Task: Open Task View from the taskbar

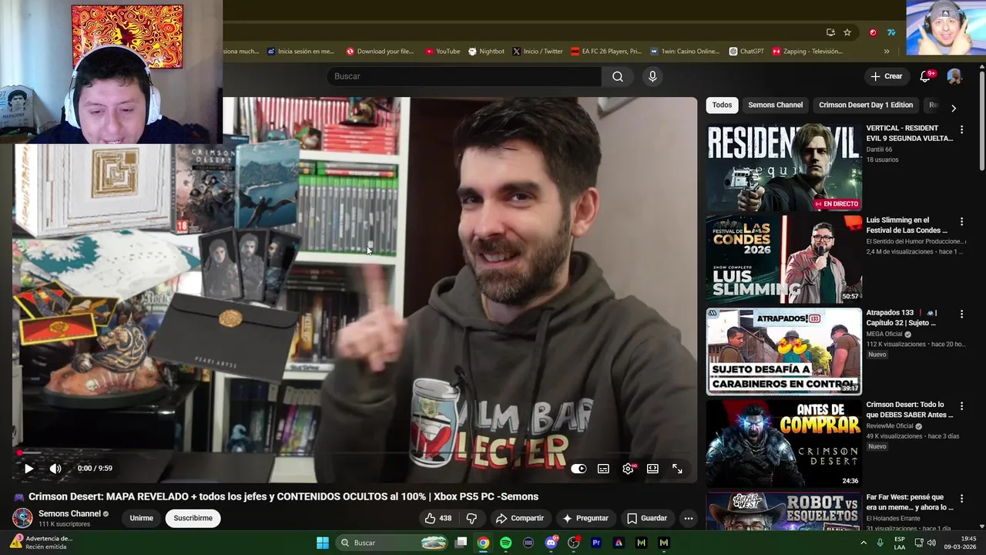Action: (461, 543)
